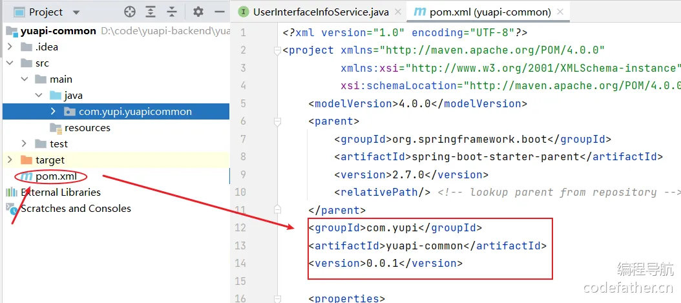Viewport: 681px width, 303px height.
Task: Expand the target folder
Action: [x=10, y=160]
